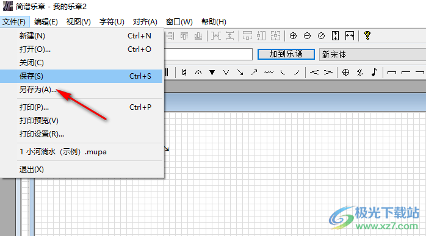Viewport: 426px width, 236px height.
Task: Insert the double barline symbol
Action: pos(167,72)
